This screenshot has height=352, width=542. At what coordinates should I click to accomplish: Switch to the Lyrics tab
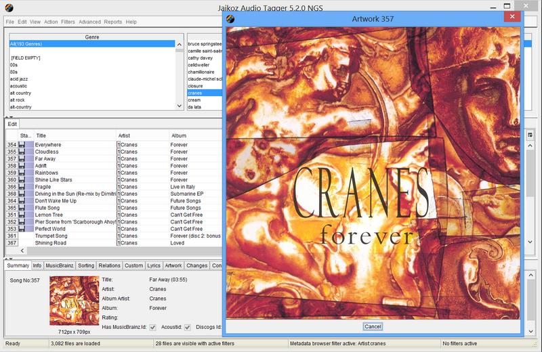click(154, 265)
